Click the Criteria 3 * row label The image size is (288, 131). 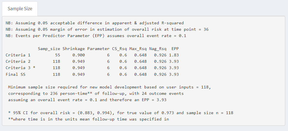pos(20,68)
